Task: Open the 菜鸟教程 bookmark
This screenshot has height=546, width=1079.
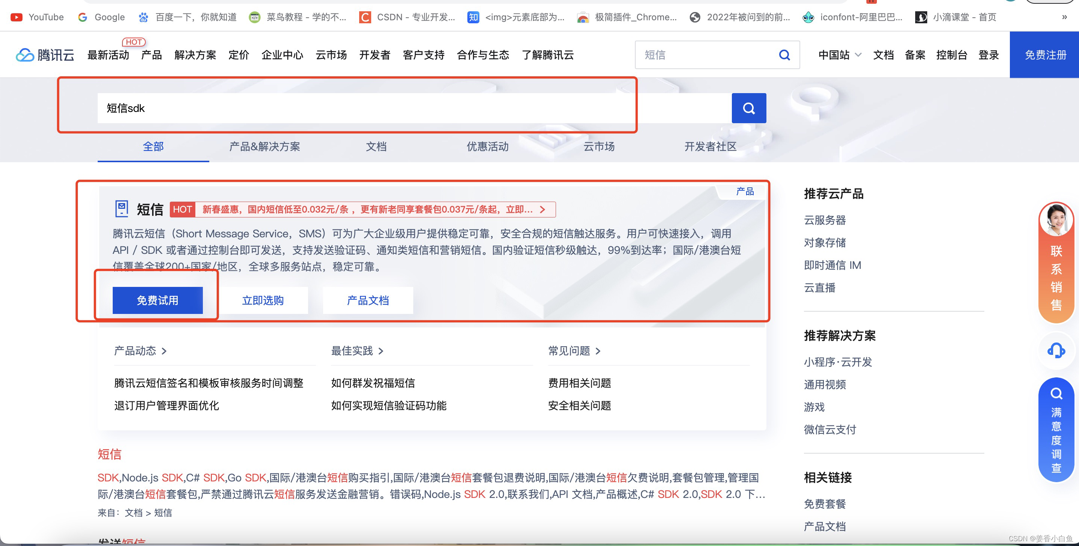Action: pos(298,17)
